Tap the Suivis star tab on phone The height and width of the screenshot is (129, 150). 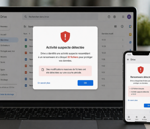tap(137, 118)
